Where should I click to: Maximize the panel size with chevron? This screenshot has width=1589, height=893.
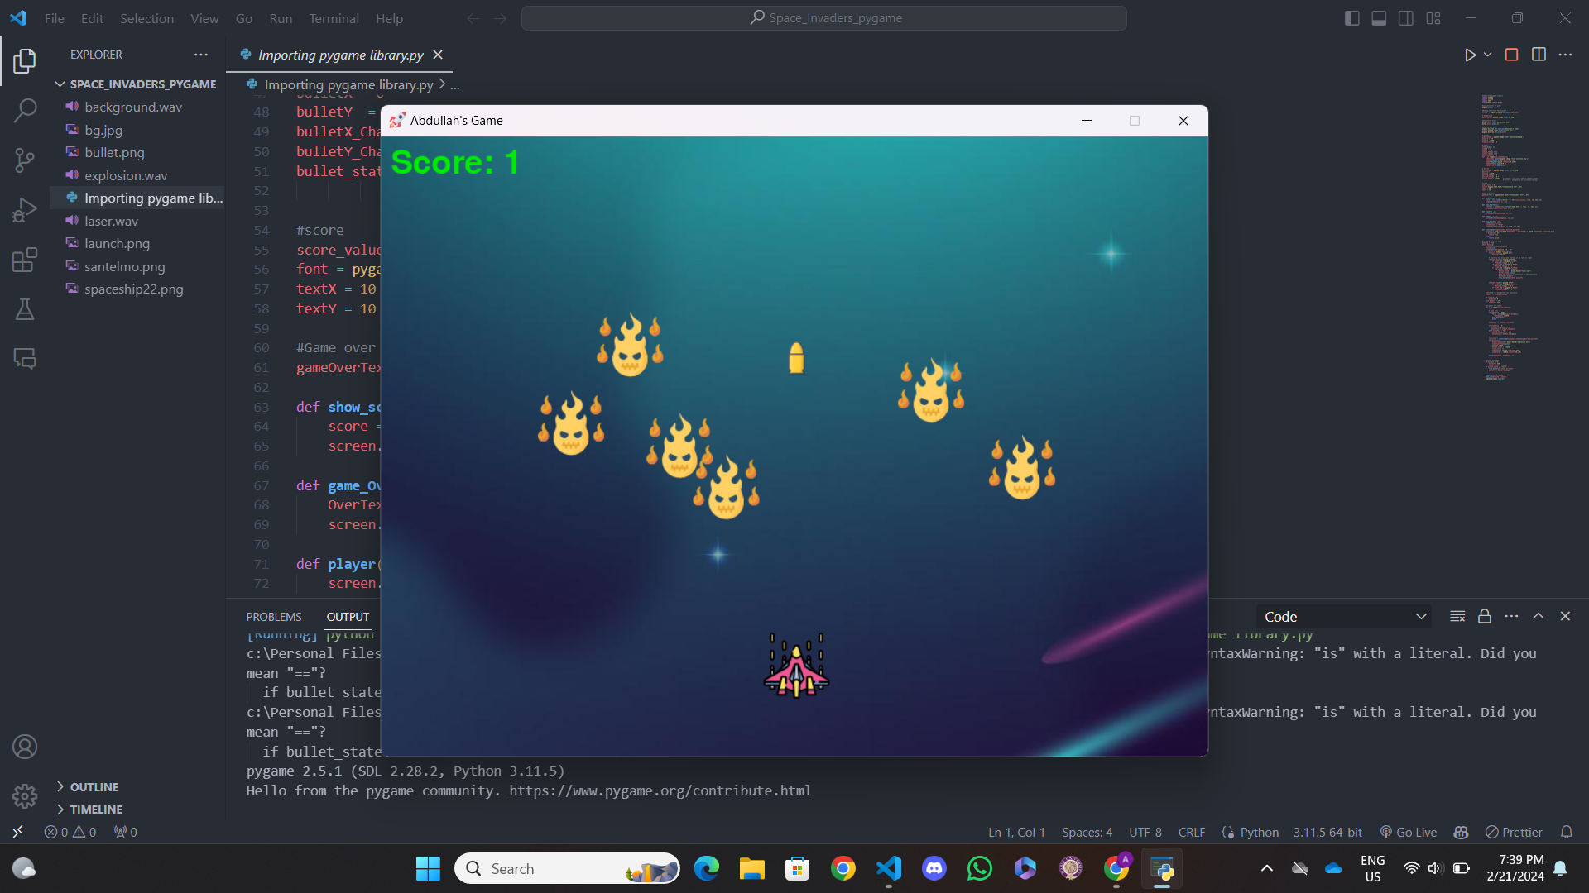click(x=1539, y=616)
